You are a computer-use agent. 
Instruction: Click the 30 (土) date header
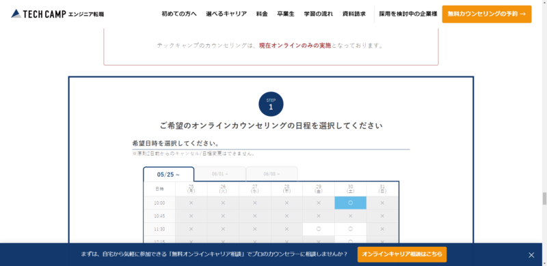350,189
